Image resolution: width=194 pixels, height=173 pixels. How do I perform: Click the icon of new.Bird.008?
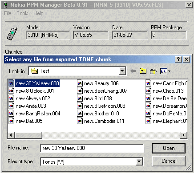pyautogui.click(x=80, y=98)
